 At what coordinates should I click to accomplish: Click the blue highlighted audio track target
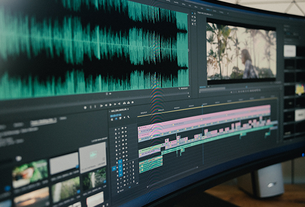tap(121, 167)
